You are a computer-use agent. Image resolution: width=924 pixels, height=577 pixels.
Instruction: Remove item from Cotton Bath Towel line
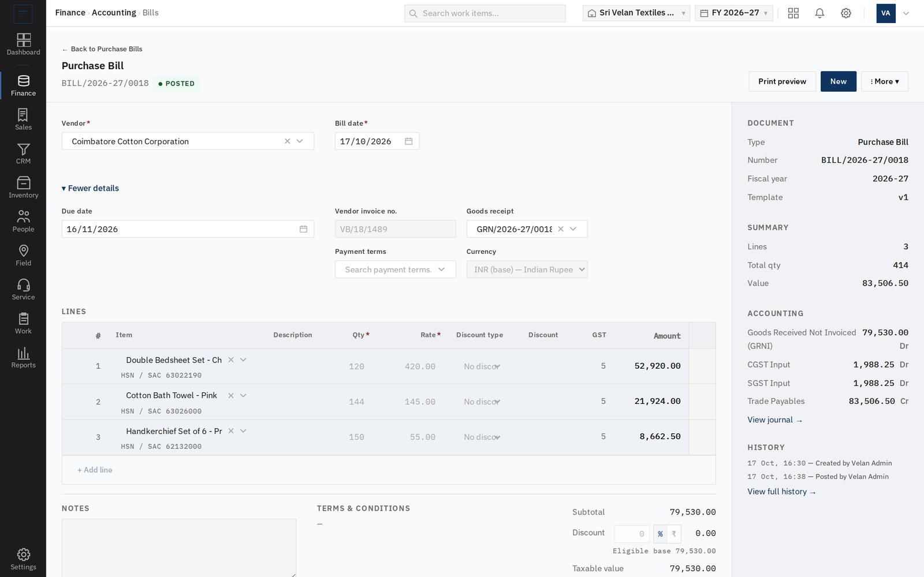point(231,396)
